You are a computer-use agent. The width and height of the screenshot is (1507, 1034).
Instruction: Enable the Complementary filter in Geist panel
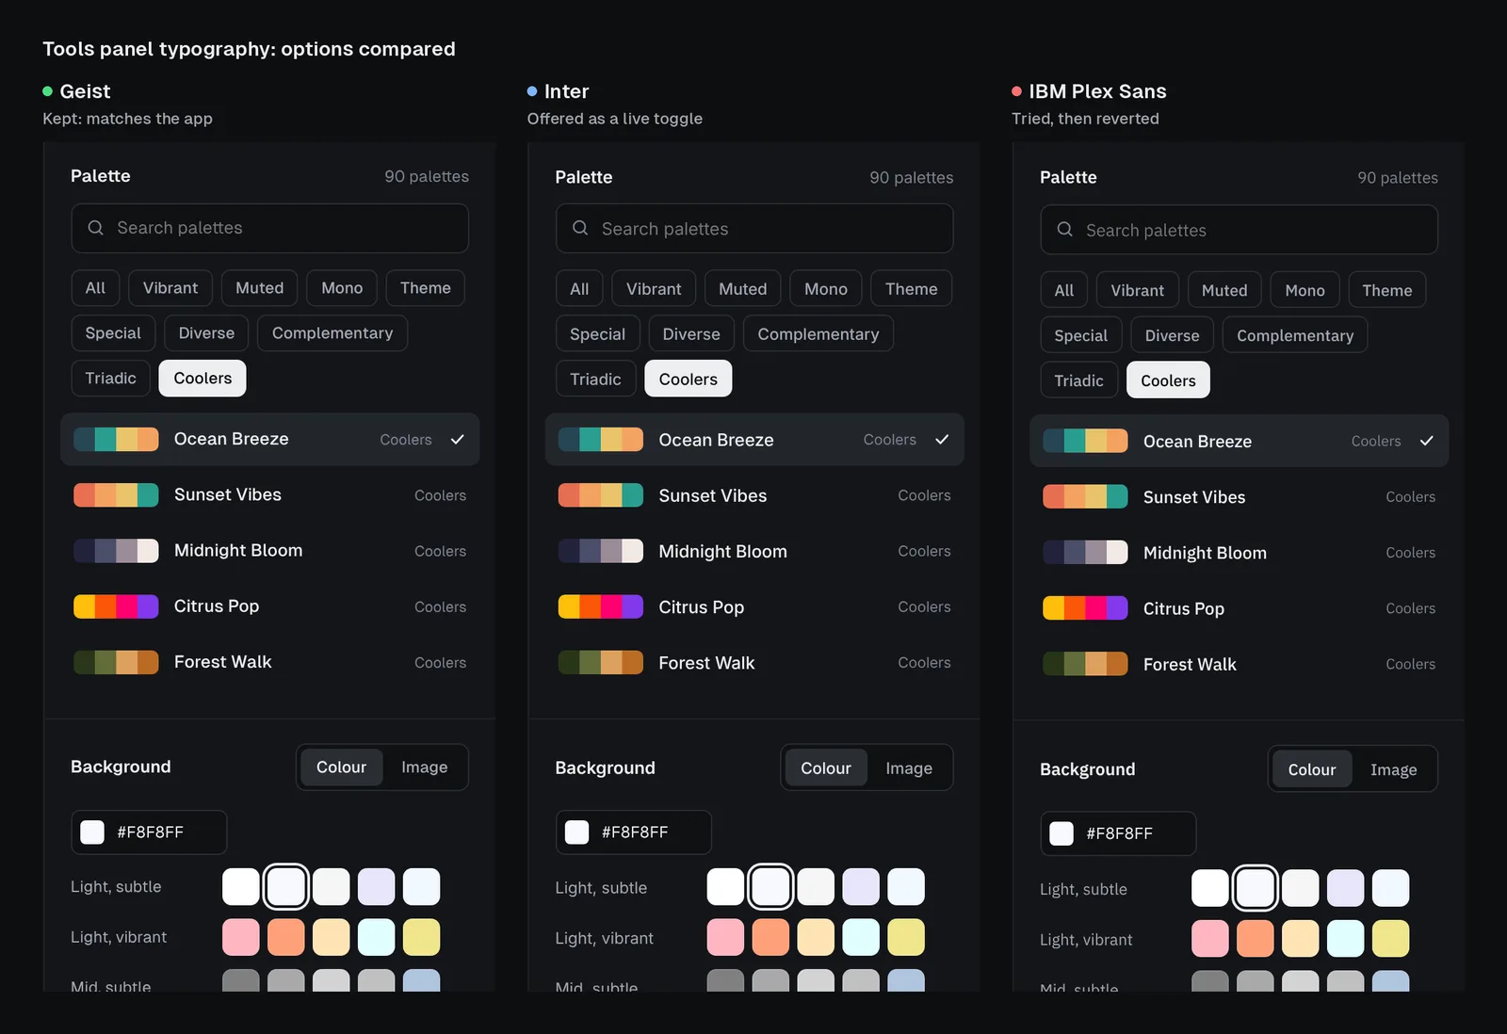pos(332,333)
